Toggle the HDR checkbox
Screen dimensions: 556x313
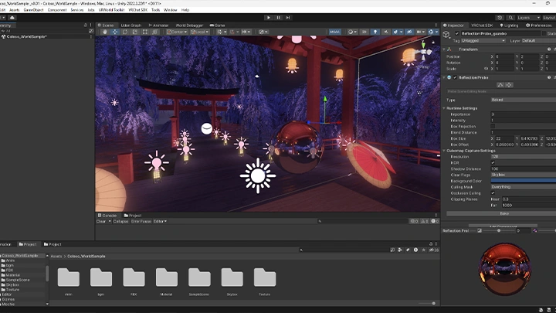click(x=493, y=162)
